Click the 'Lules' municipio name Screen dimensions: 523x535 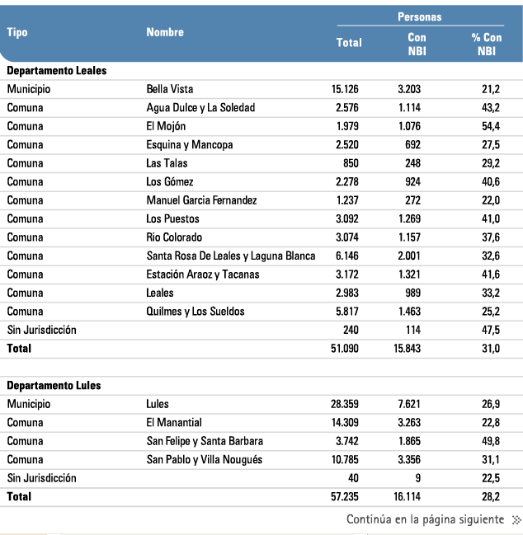click(158, 404)
